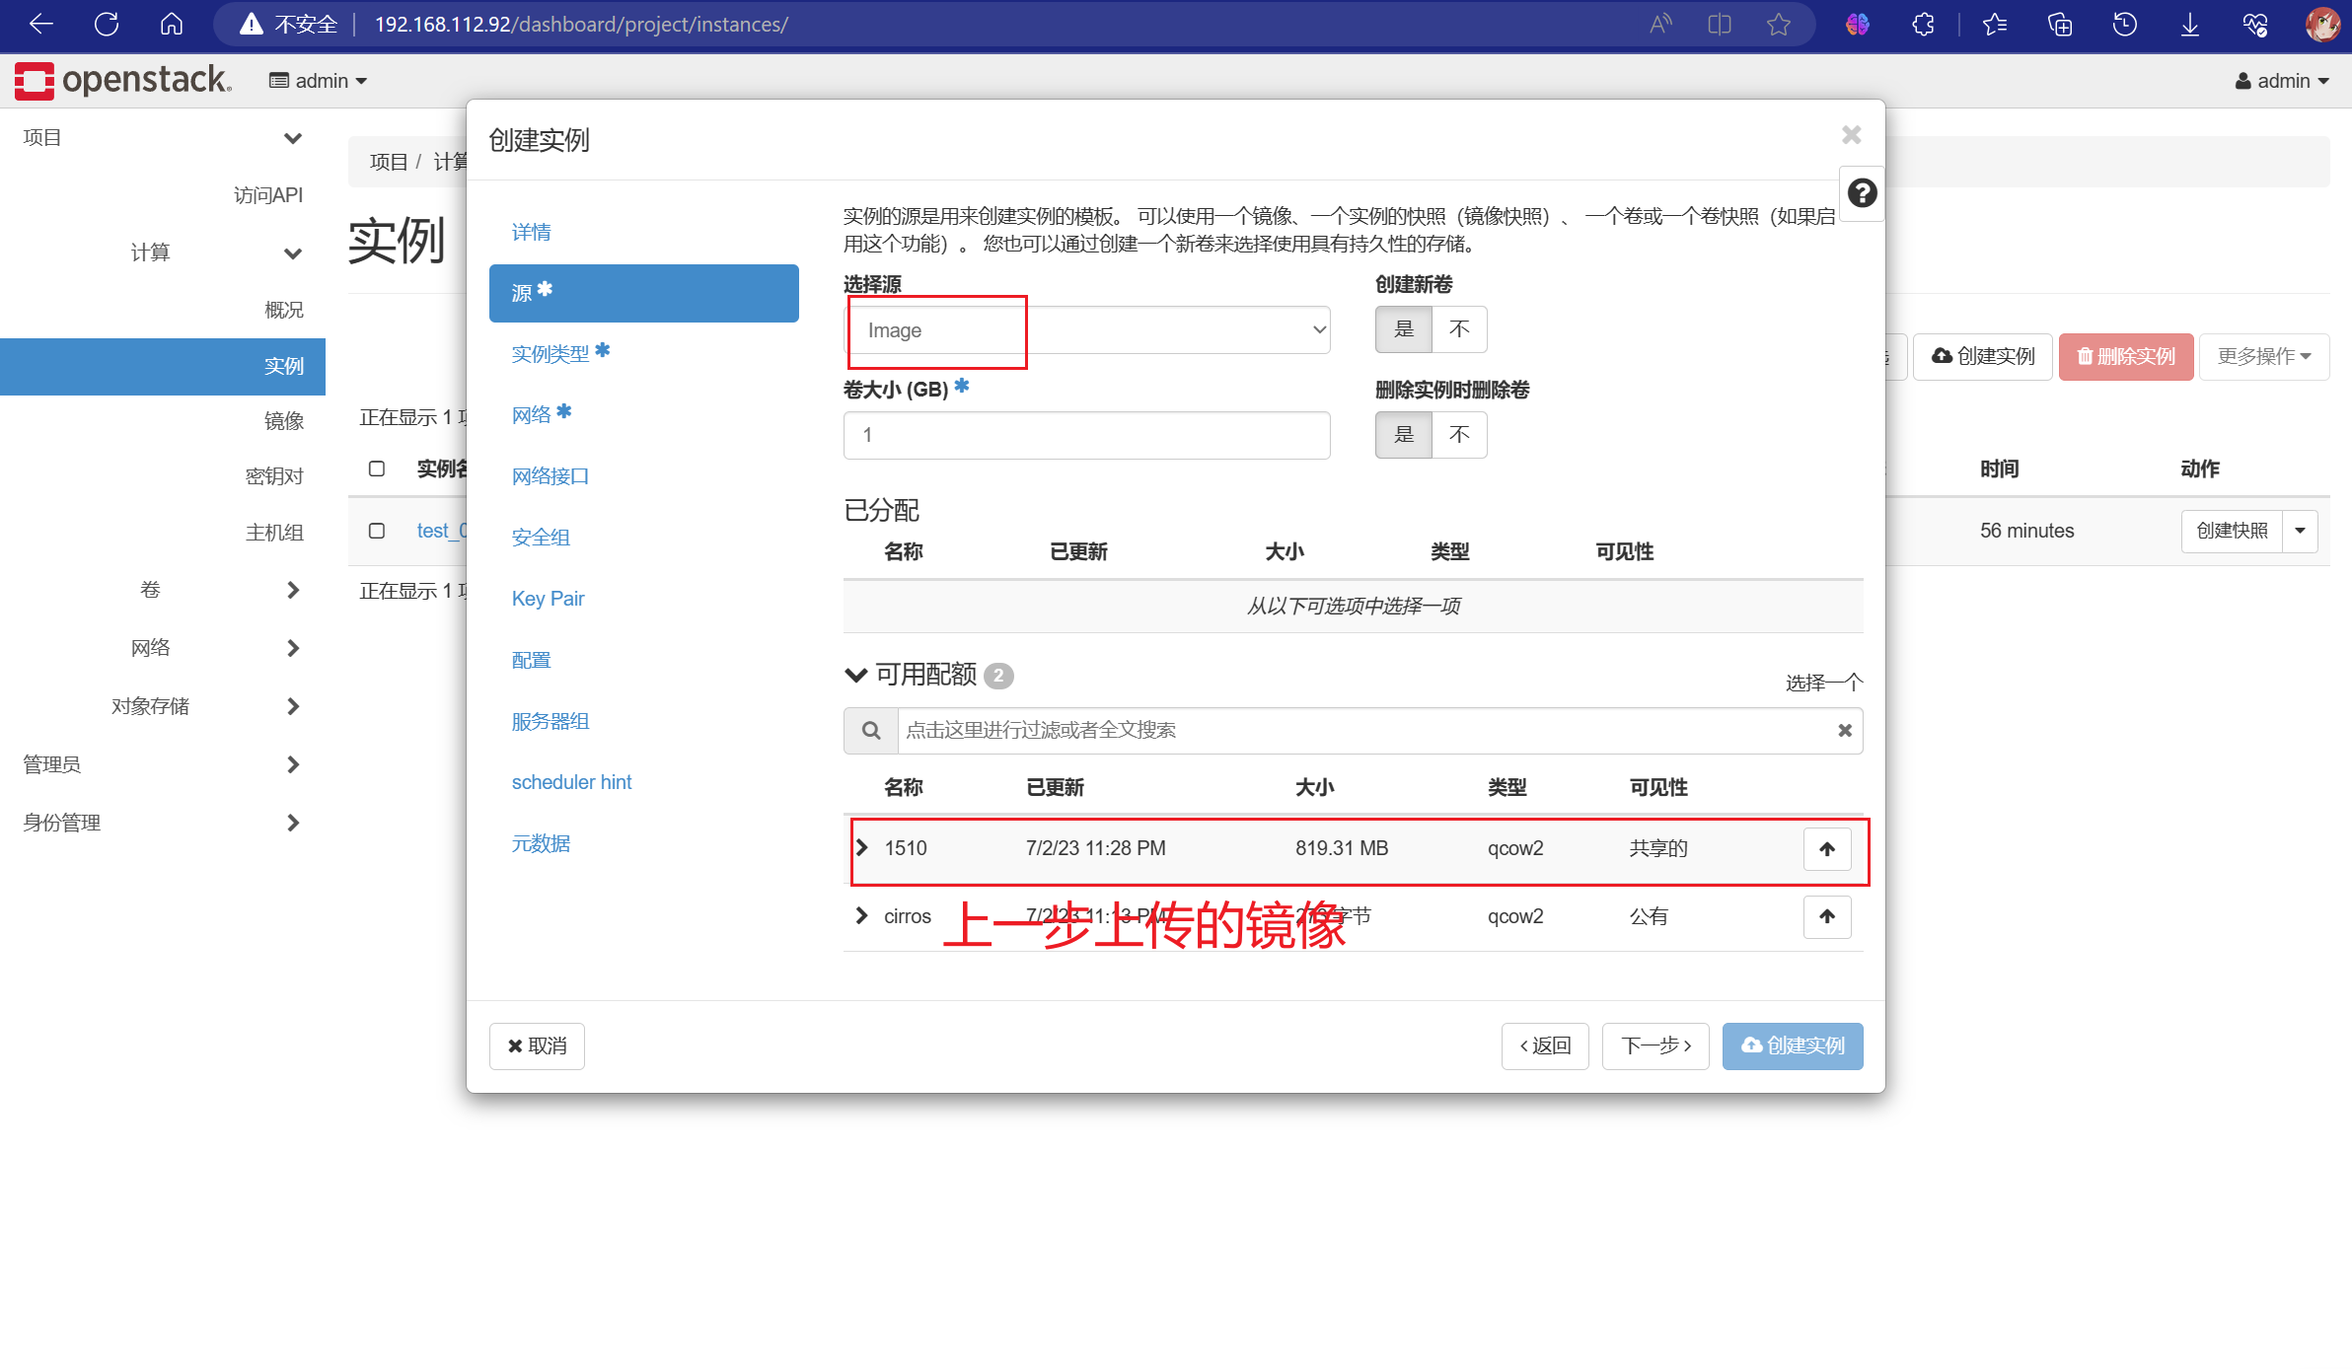Viewport: 2352px width, 1369px height.
Task: Open browser downloads icon
Action: click(2189, 25)
